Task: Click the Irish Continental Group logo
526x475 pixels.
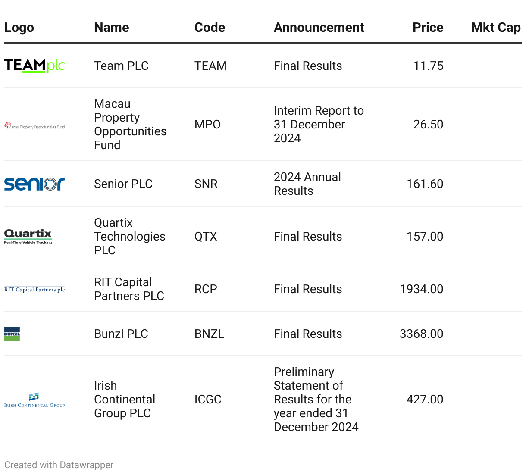Action: [x=34, y=400]
